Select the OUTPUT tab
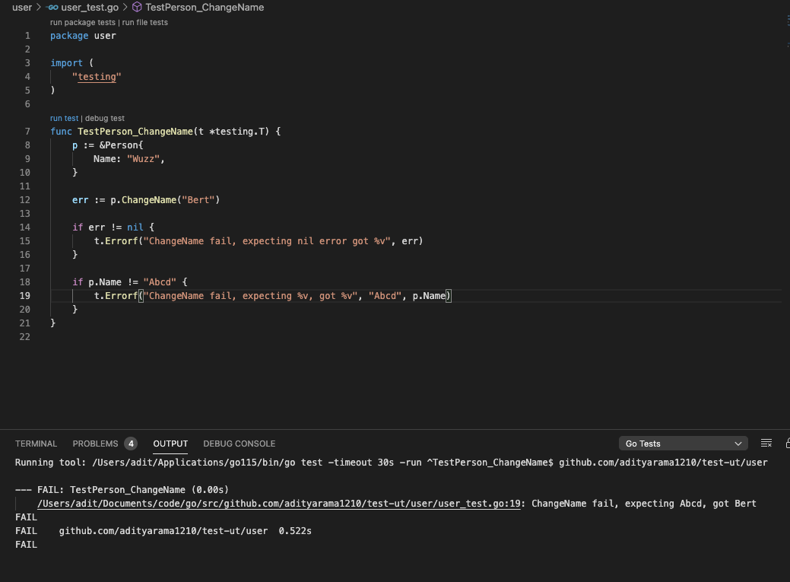Image resolution: width=790 pixels, height=582 pixels. [x=170, y=444]
